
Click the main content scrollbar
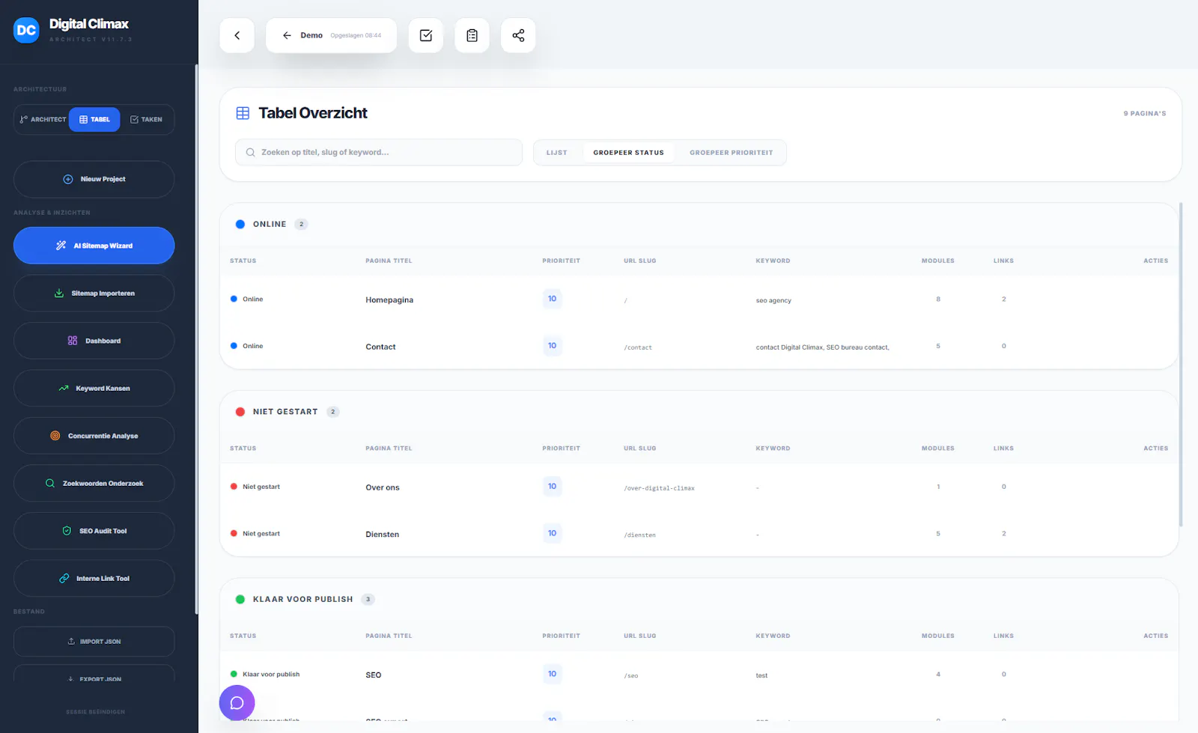(x=1181, y=364)
